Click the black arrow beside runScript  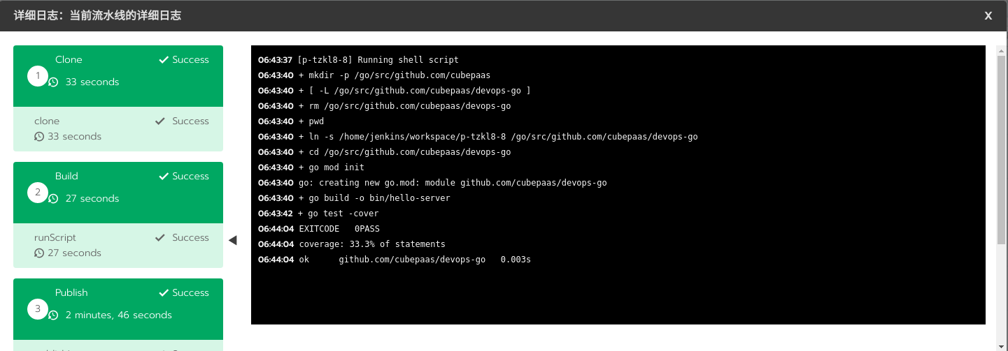(233, 240)
